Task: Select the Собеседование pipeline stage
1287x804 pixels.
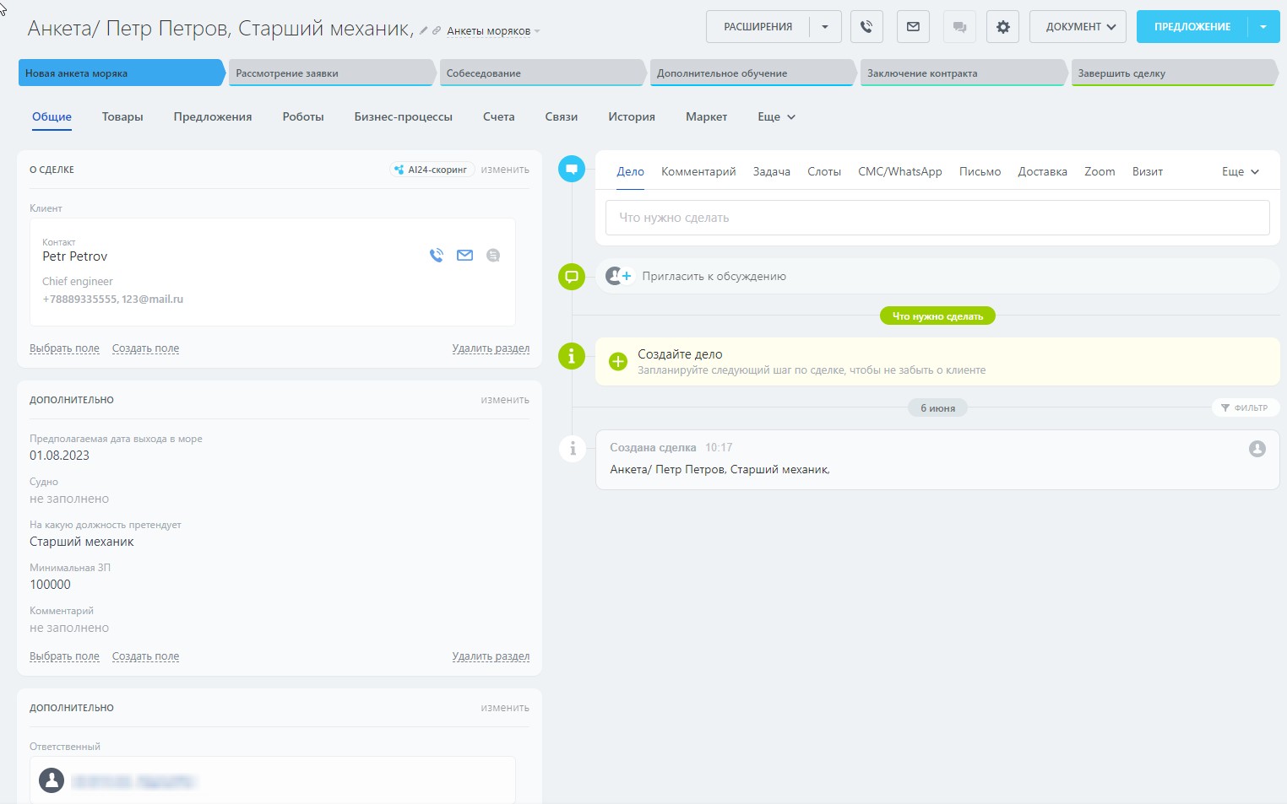Action: tap(540, 73)
